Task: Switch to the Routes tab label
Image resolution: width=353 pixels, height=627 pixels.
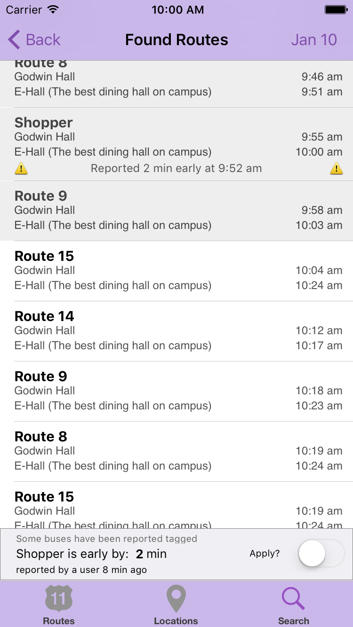Action: coord(59,621)
